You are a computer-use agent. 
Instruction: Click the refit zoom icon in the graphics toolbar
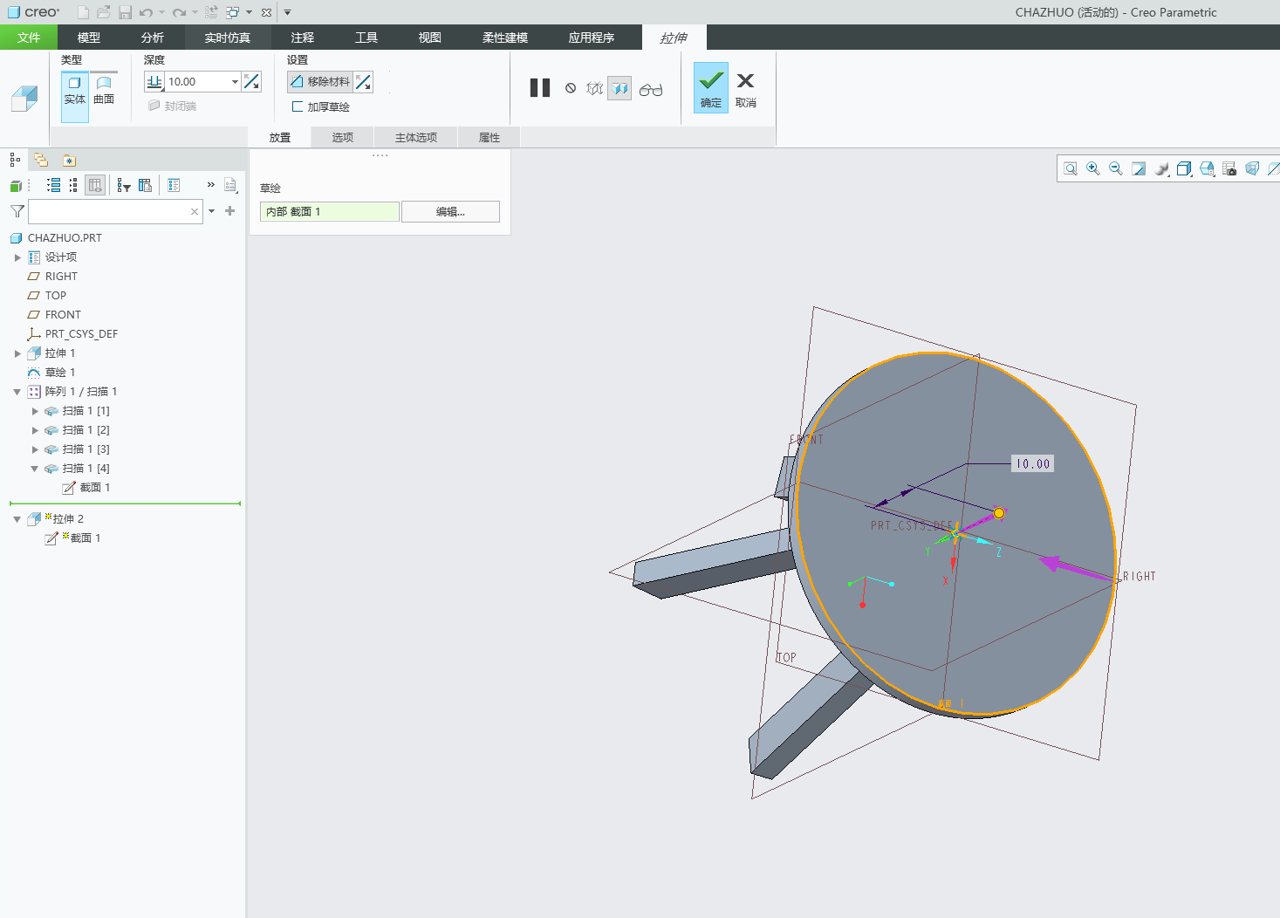pos(1071,168)
